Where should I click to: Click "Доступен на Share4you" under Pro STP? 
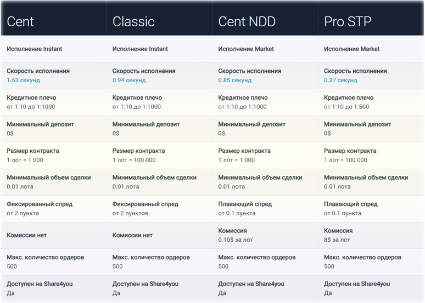[x=357, y=284]
